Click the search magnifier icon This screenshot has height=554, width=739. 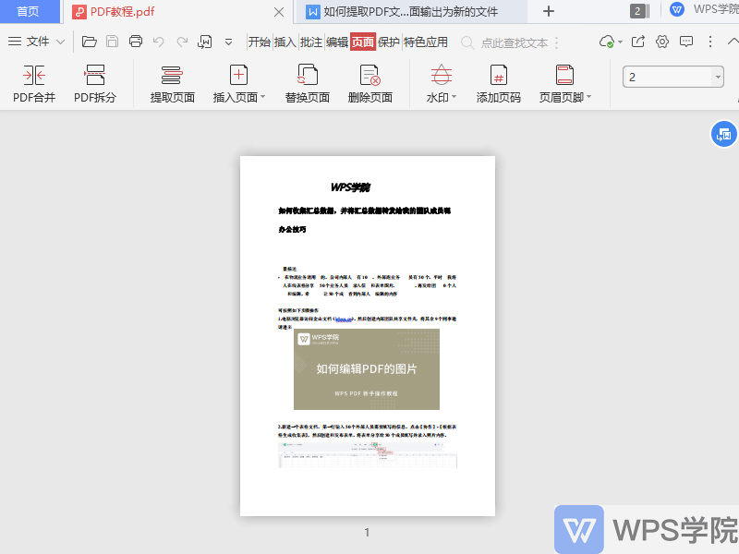tap(467, 42)
